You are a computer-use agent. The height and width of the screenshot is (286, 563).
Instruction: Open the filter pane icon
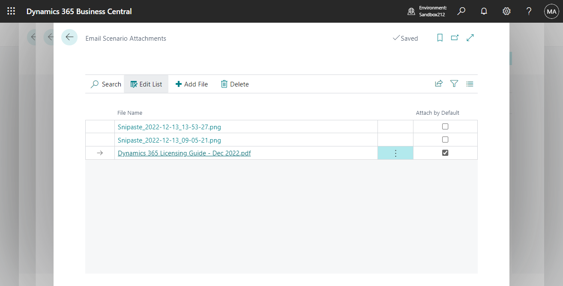pos(454,83)
